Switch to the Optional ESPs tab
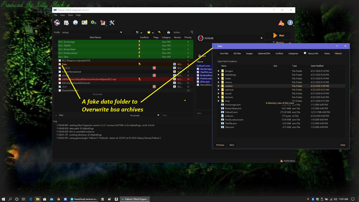Image resolution: width=359 pixels, height=202 pixels. click(x=264, y=53)
